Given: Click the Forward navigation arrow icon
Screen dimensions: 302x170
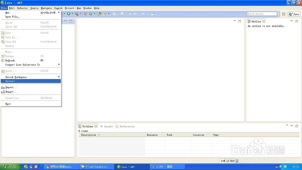Looking at the screenshot, I should [143, 14].
